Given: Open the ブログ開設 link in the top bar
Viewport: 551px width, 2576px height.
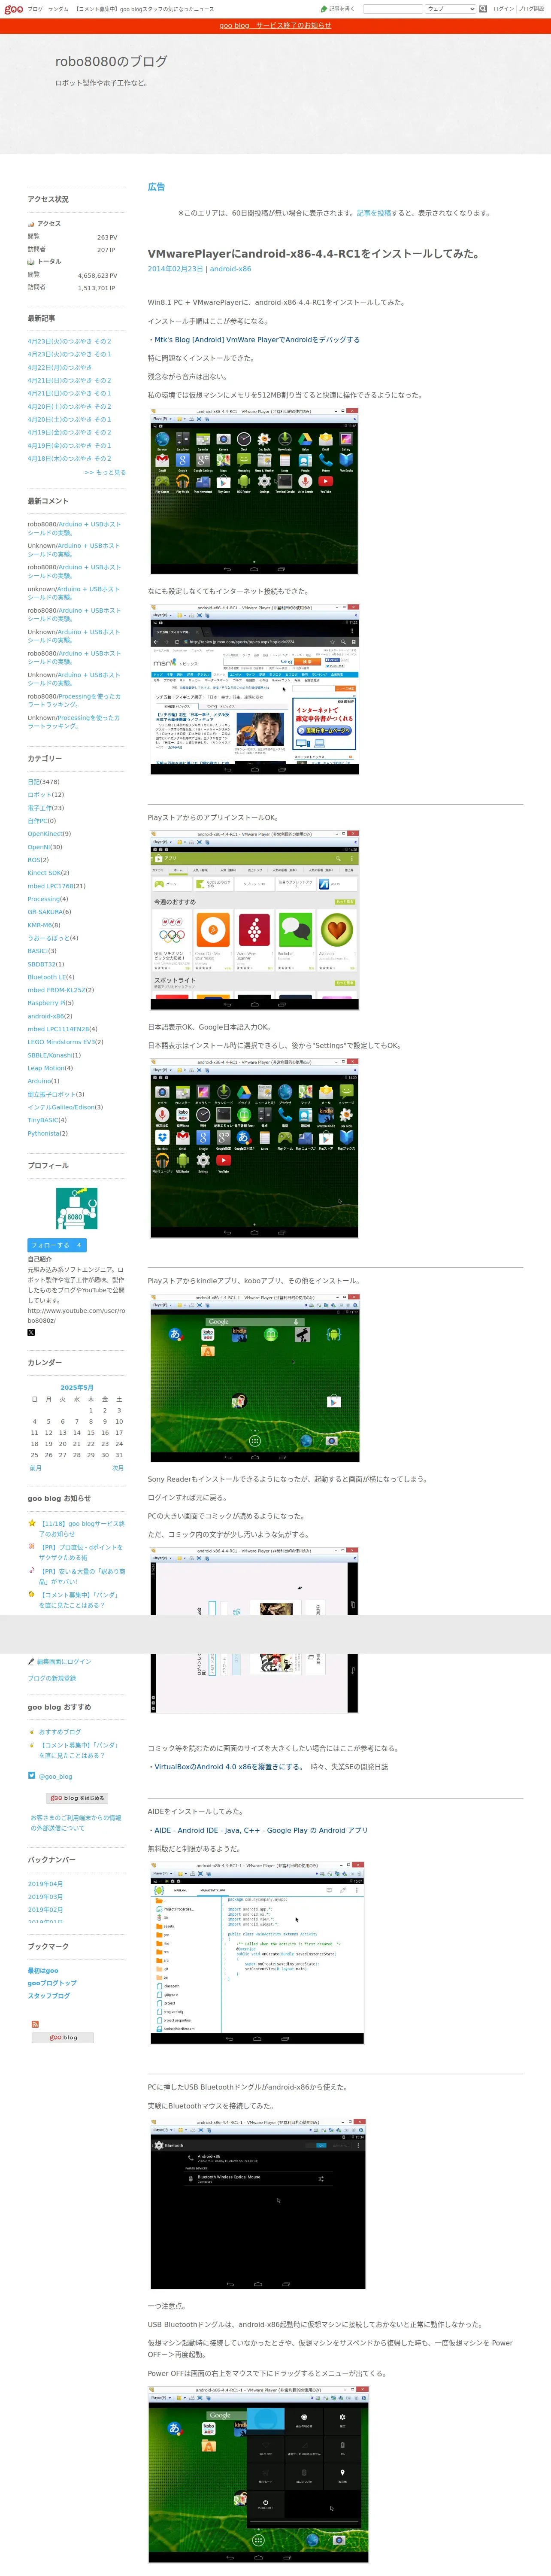Looking at the screenshot, I should click(x=531, y=9).
